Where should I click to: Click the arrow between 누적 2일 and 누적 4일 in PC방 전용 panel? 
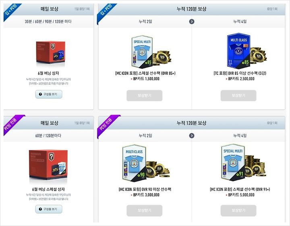click(x=192, y=136)
